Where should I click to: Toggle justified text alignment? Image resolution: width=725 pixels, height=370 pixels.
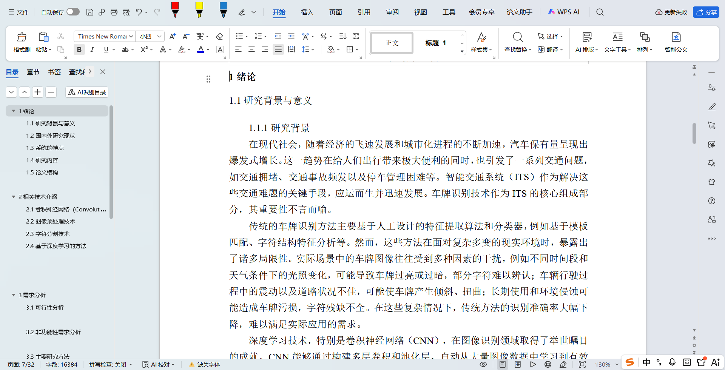pyautogui.click(x=278, y=49)
